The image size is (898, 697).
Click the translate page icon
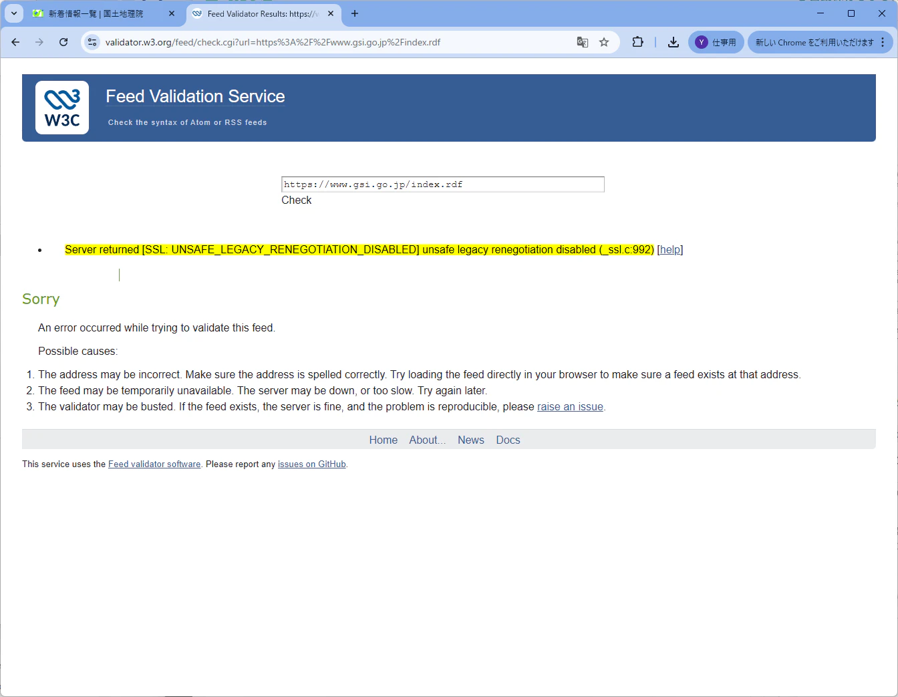pos(583,42)
